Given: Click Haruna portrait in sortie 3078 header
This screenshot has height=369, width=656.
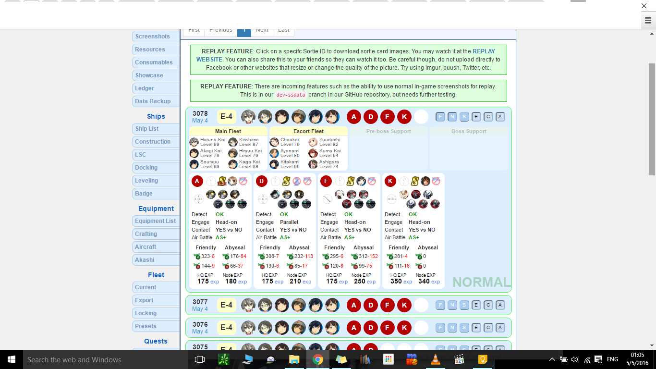Looking at the screenshot, I should 248,117.
